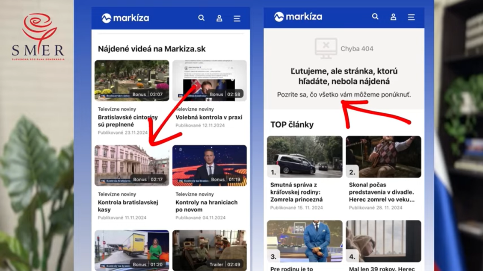
Task: Open the number 3 top article thumbnail
Action: (305, 241)
